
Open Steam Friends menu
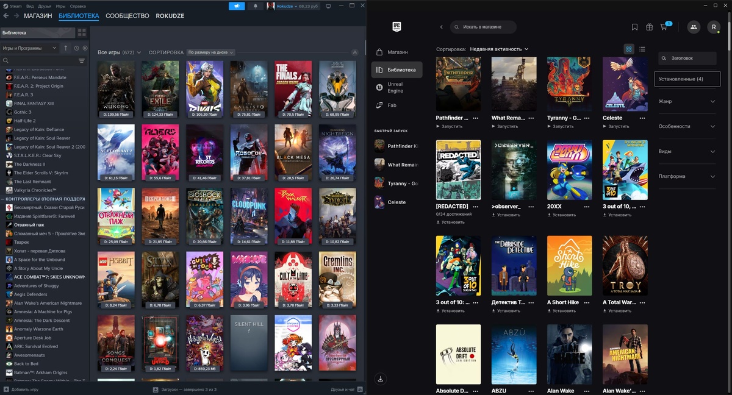coord(45,6)
